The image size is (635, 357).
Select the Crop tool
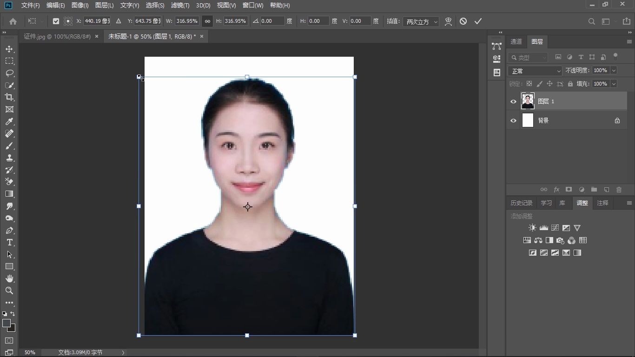tap(9, 97)
